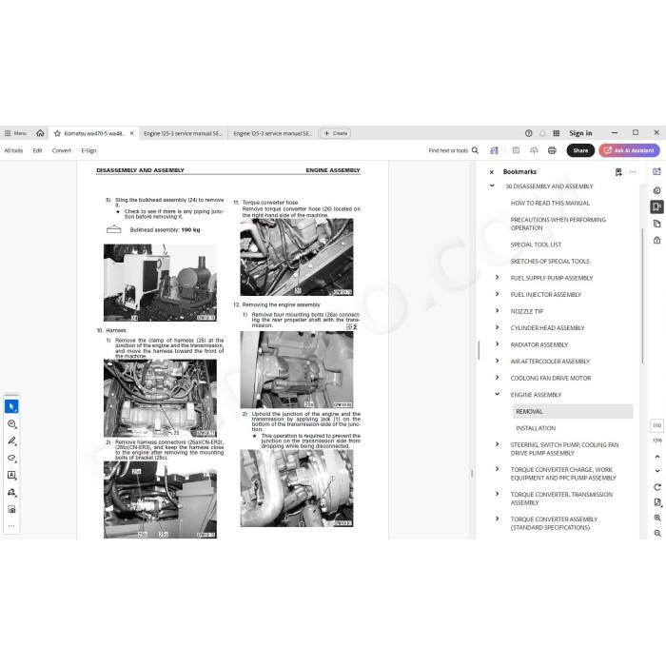Open SKETCHES OF SPECIAL TOOLS bookmark
666x666 pixels.
pos(550,262)
